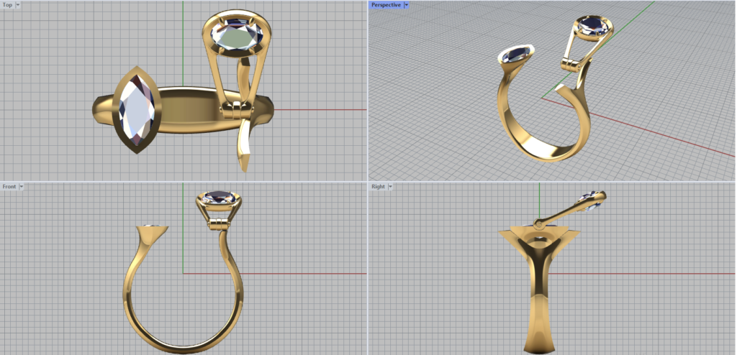Open the Perspective viewport dropdown arrow
Screen dimensions: 737x355
pos(407,5)
